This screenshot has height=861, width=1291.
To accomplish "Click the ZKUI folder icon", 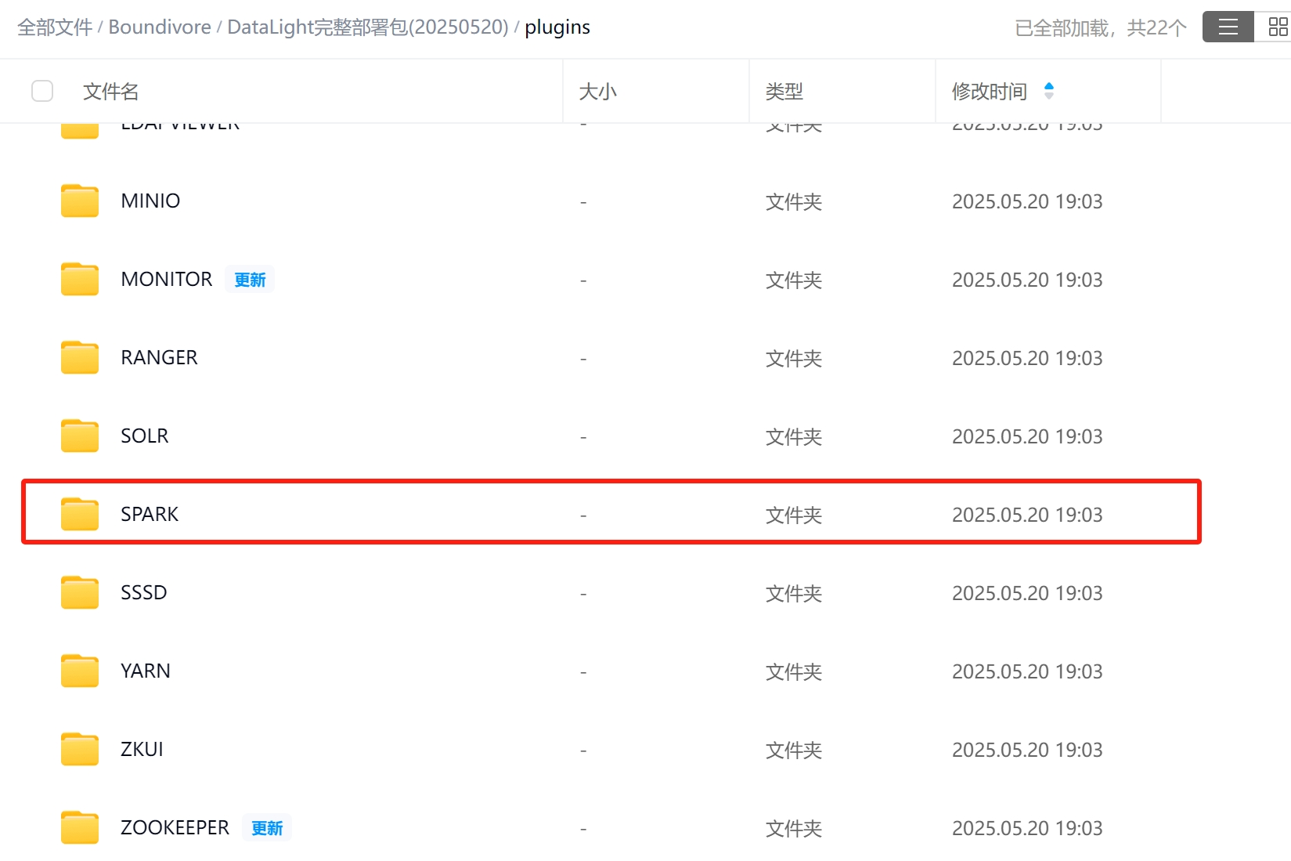I will (80, 749).
